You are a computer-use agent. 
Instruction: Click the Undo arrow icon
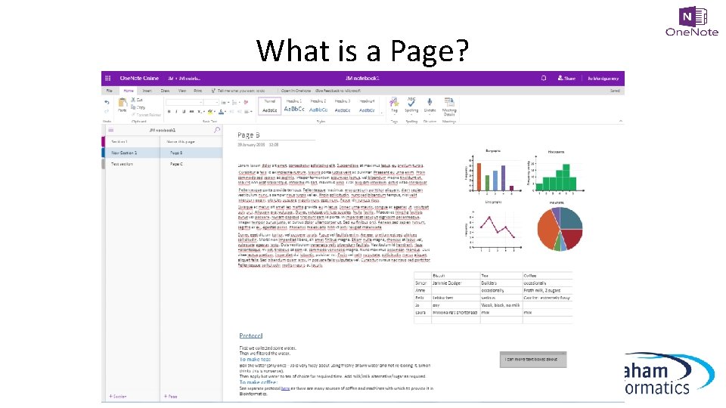(x=107, y=102)
